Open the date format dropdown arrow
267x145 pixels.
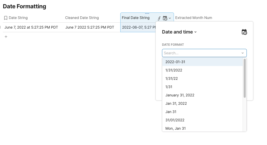243,53
